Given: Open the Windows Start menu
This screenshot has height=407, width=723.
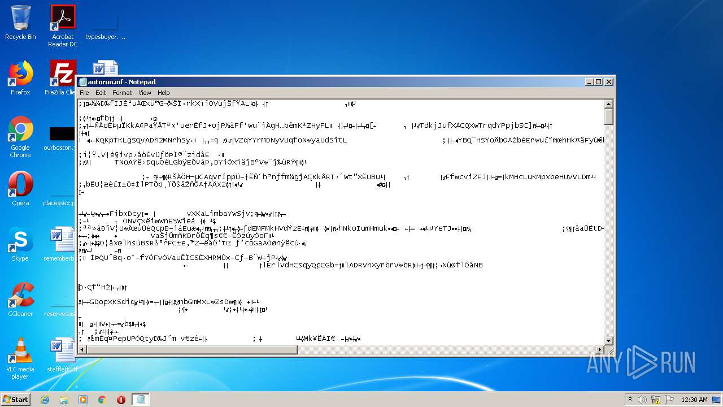Looking at the screenshot, I should coord(15,400).
